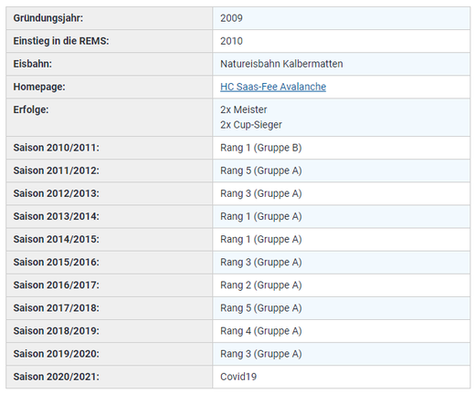Select the 2x Meister text
Image resolution: width=475 pixels, height=393 pixels.
tap(244, 109)
